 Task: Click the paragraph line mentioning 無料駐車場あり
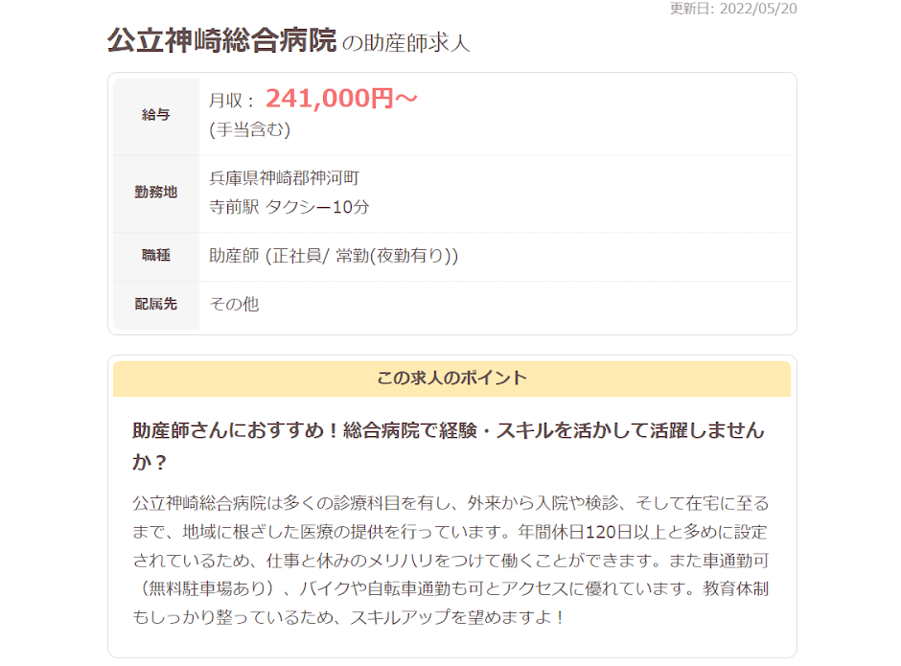click(x=450, y=561)
